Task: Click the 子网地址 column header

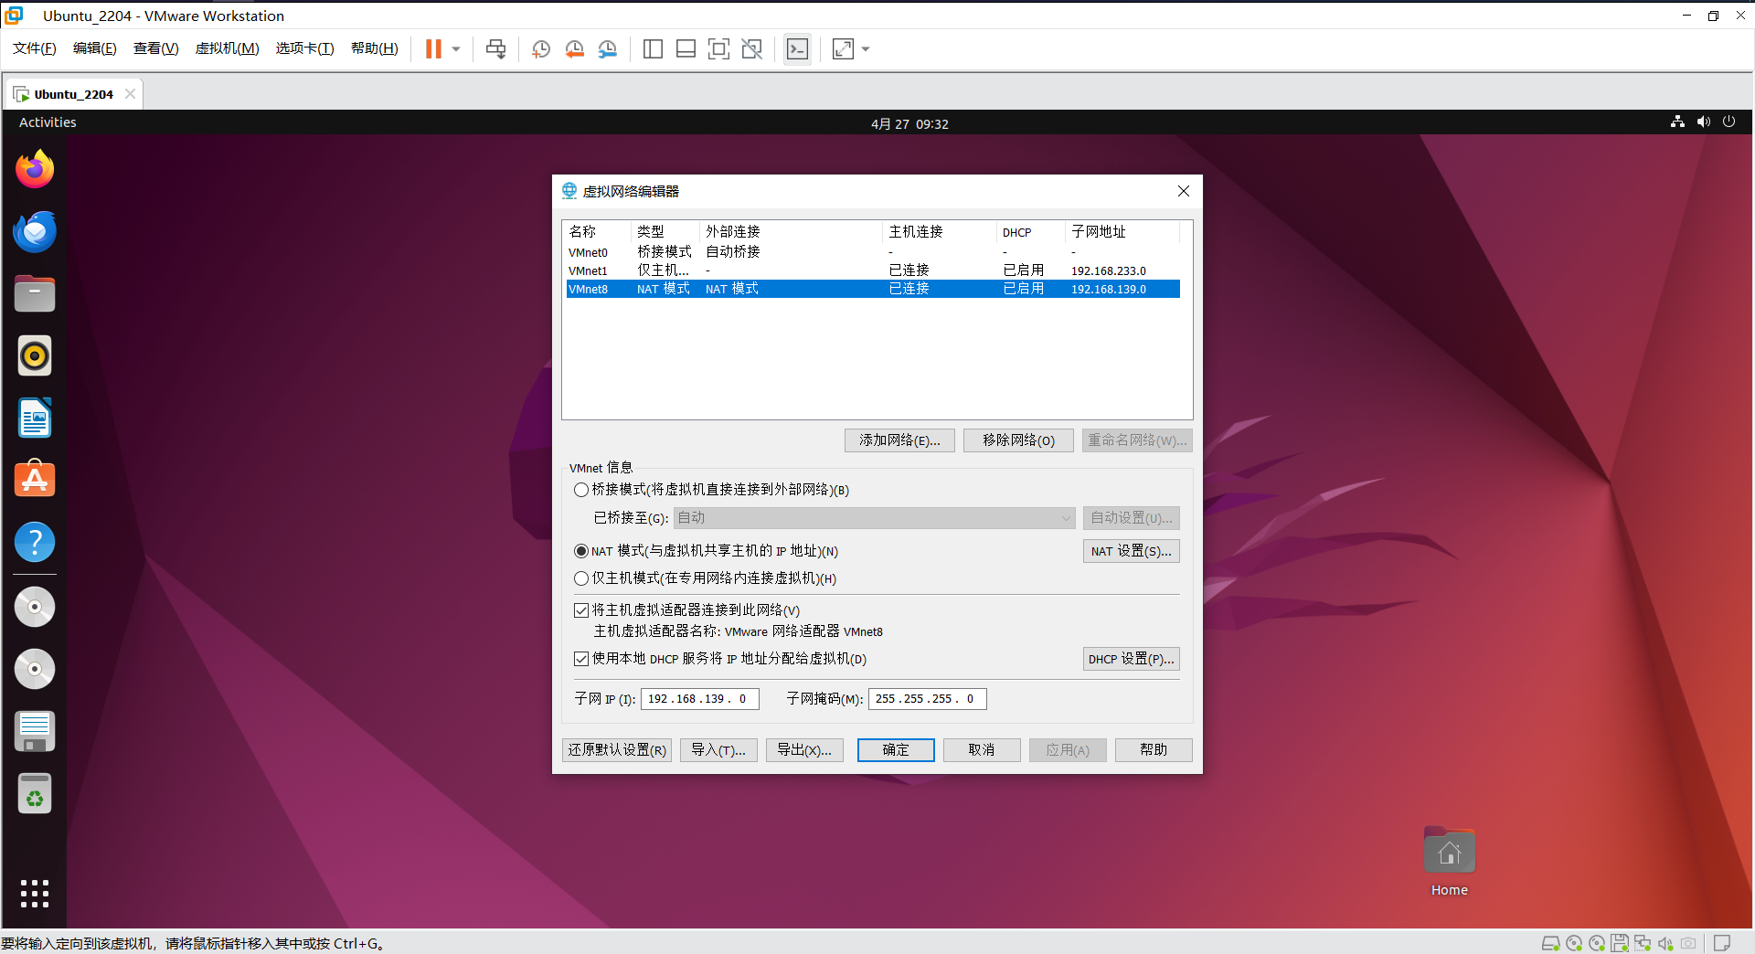Action: tap(1122, 232)
